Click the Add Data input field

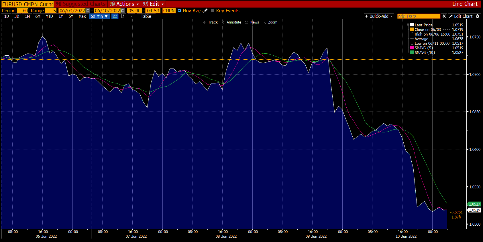(419, 16)
